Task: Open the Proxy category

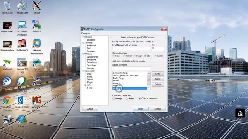Action: click(90, 77)
